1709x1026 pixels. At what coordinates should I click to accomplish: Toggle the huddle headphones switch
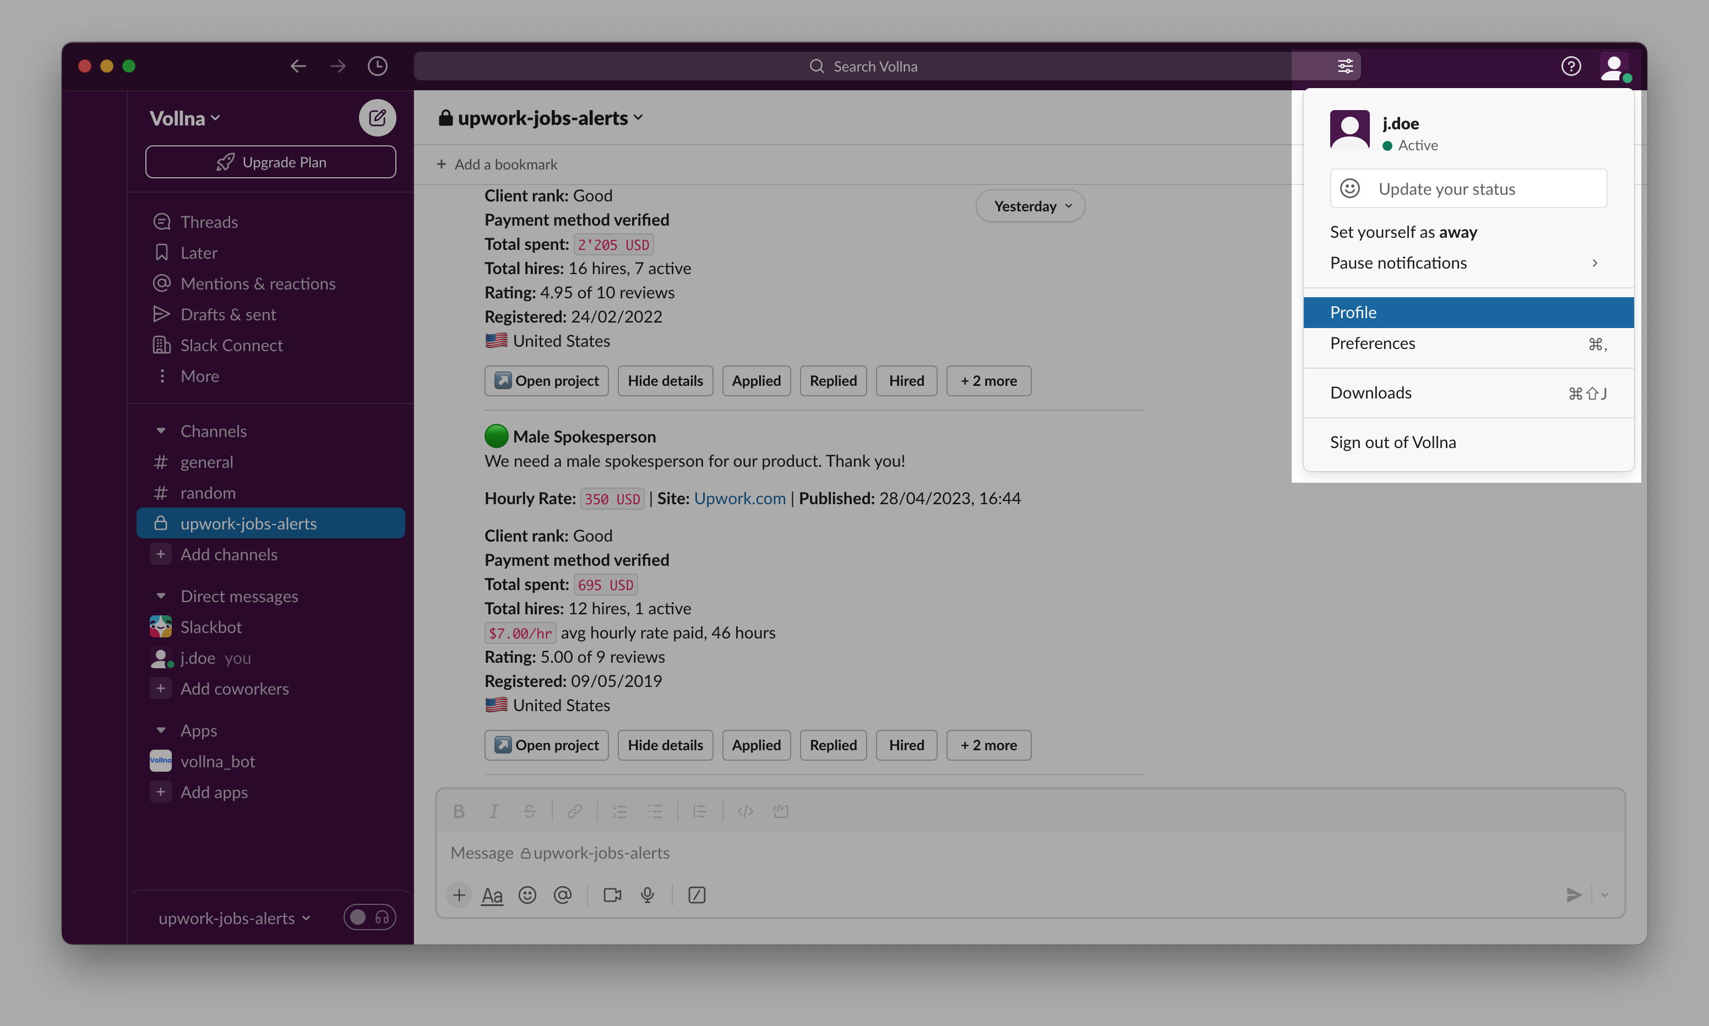click(370, 918)
